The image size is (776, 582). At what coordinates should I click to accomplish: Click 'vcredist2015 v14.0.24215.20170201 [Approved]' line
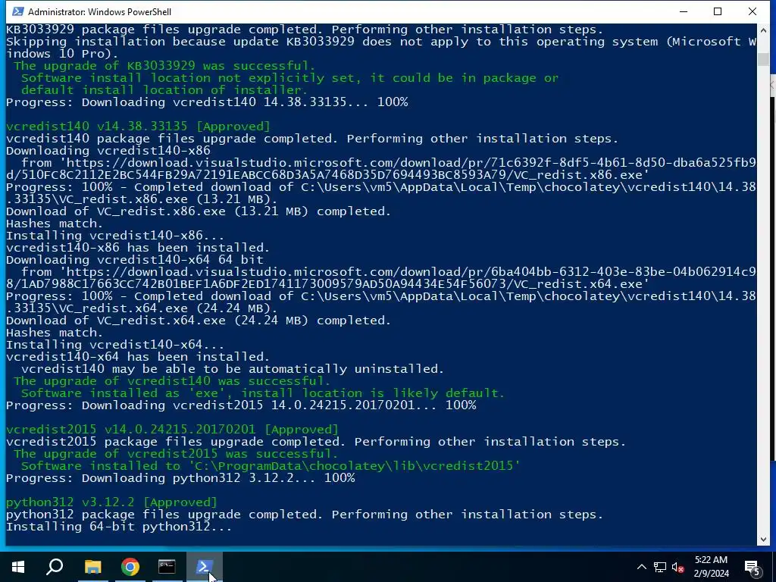tap(172, 430)
